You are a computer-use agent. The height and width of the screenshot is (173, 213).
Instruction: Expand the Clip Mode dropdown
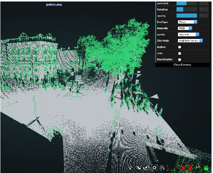click(190, 40)
